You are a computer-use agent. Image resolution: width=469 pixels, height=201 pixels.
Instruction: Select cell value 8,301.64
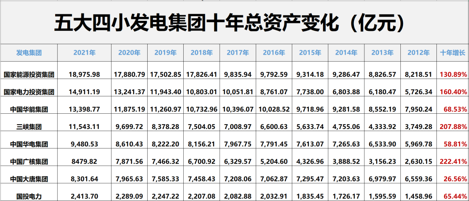[x=84, y=179]
